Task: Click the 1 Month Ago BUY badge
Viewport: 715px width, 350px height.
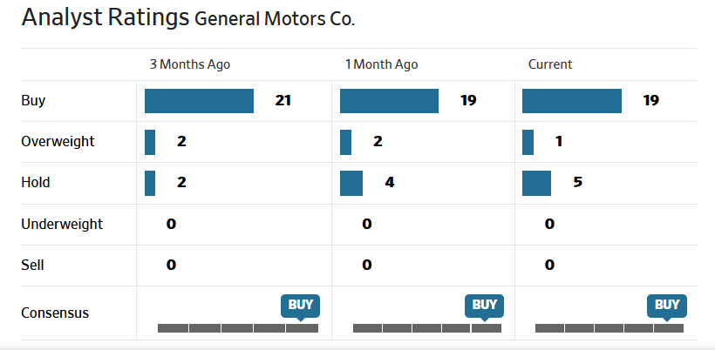Action: click(x=484, y=305)
